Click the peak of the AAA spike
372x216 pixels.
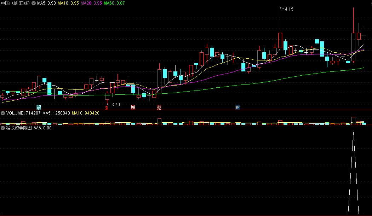point(354,133)
